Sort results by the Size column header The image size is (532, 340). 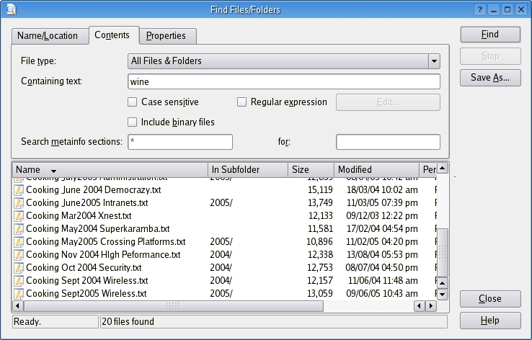310,170
